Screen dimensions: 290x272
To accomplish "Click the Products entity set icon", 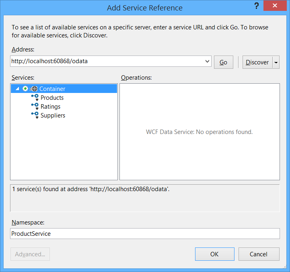I will coord(35,97).
